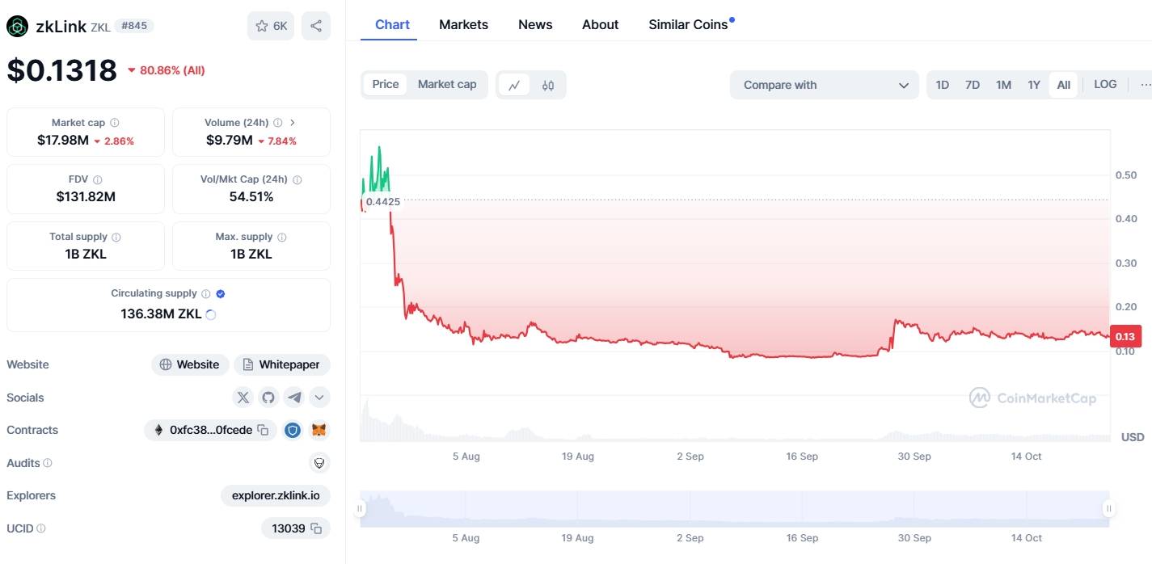This screenshot has width=1152, height=564.
Task: Open info icon beside UCID label
Action: 41,528
